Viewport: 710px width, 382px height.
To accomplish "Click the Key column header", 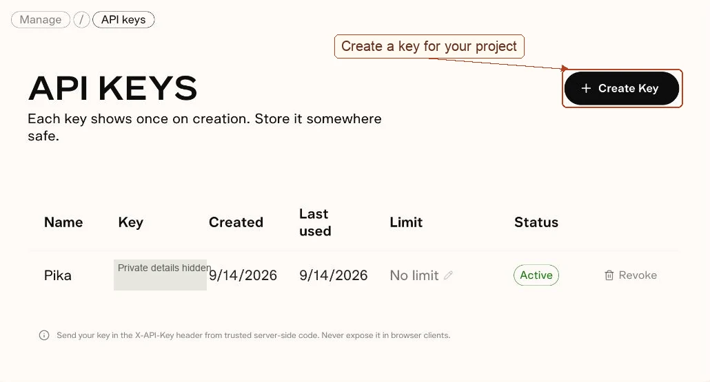I will pyautogui.click(x=131, y=222).
